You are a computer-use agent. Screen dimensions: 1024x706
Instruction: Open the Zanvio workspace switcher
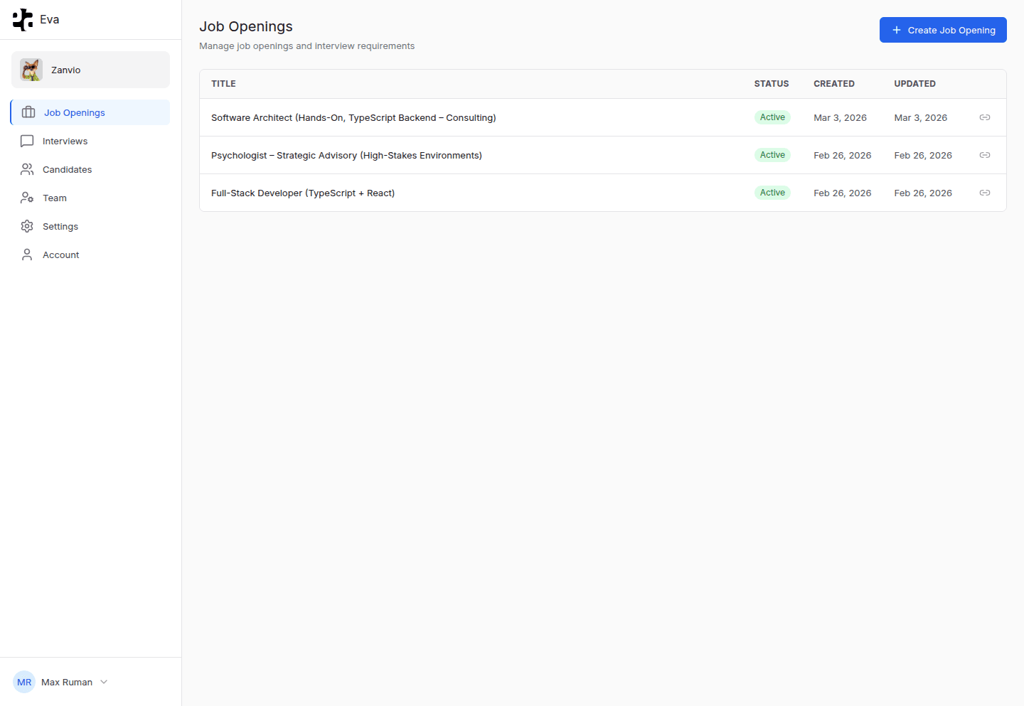pos(90,70)
